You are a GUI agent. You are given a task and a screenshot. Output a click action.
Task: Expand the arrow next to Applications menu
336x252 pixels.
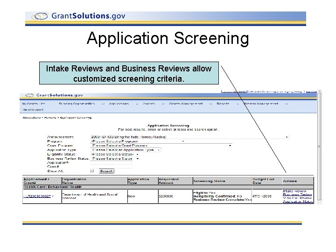coord(137,104)
